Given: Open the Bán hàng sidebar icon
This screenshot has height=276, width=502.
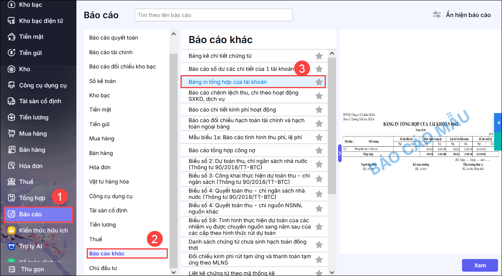Looking at the screenshot, I should 12,150.
